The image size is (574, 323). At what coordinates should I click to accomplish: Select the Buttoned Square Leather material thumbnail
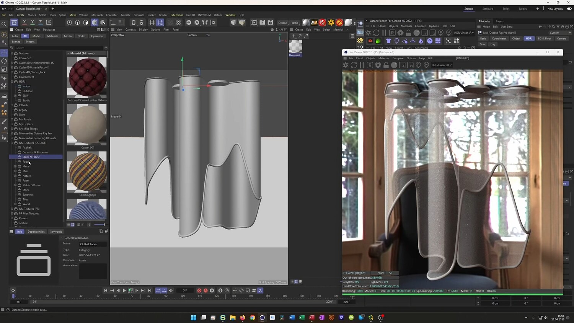click(87, 77)
